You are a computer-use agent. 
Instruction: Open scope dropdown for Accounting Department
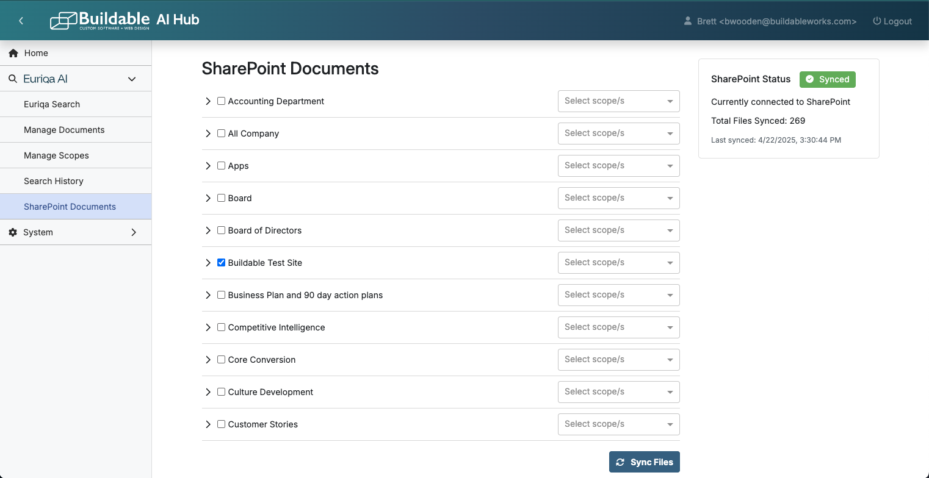click(x=619, y=101)
